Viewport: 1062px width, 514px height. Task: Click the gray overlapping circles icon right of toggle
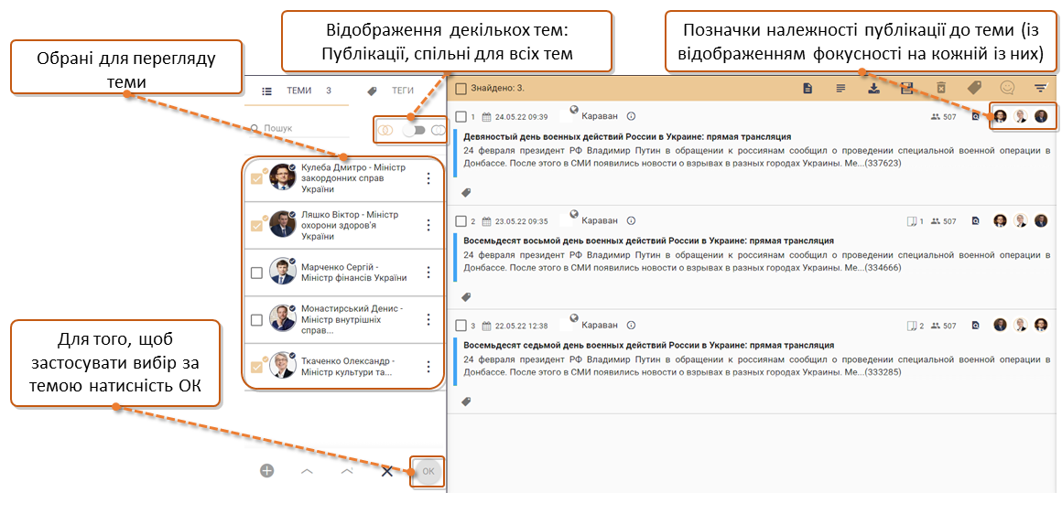coord(439,130)
